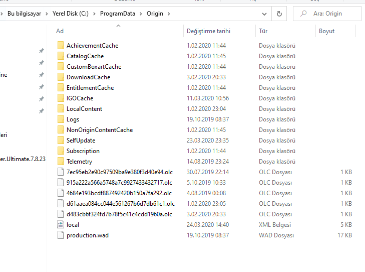Viewport: 365px width, 272px height.
Task: Select the local XML file name
Action: [x=73, y=225]
